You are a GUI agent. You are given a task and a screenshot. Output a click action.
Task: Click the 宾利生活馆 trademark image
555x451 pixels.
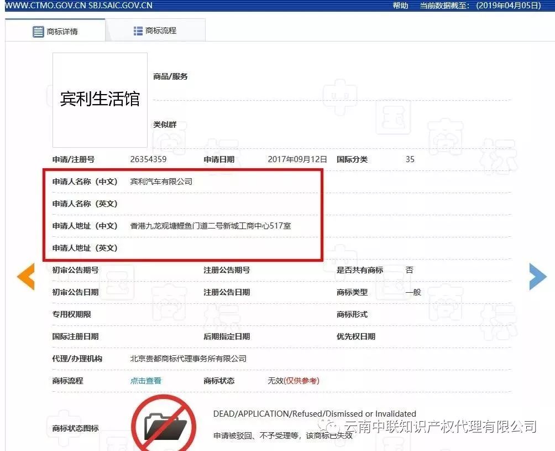point(100,100)
